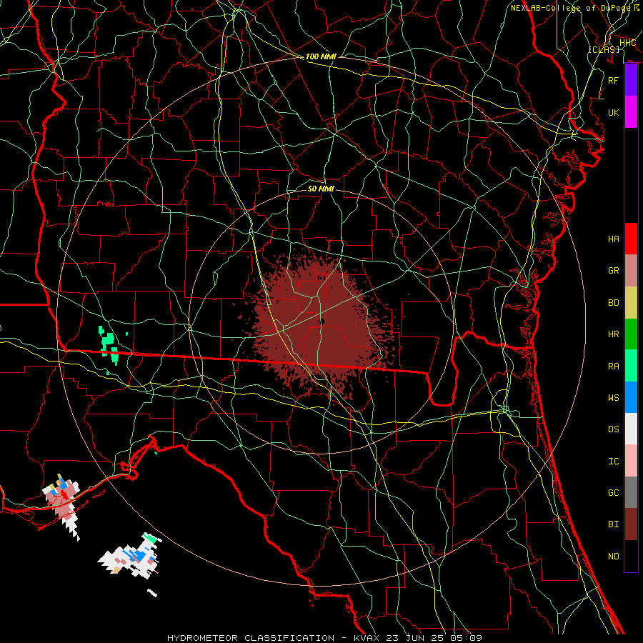Click the (CLAS) units label
Image resolution: width=643 pixels, height=643 pixels.
(604, 49)
